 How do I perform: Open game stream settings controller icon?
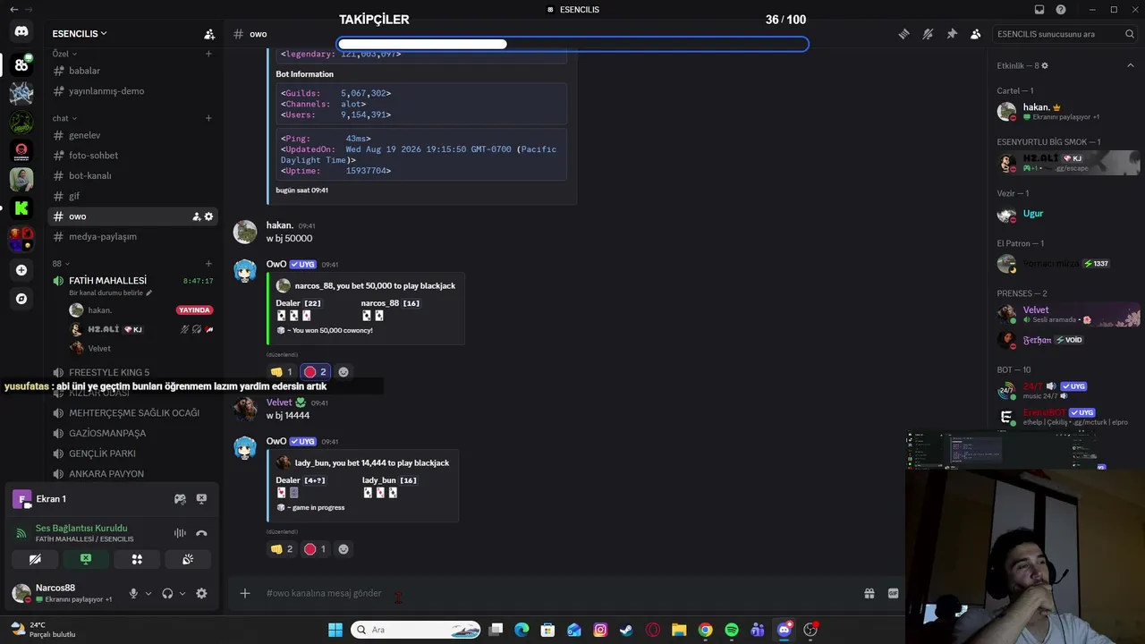180,499
